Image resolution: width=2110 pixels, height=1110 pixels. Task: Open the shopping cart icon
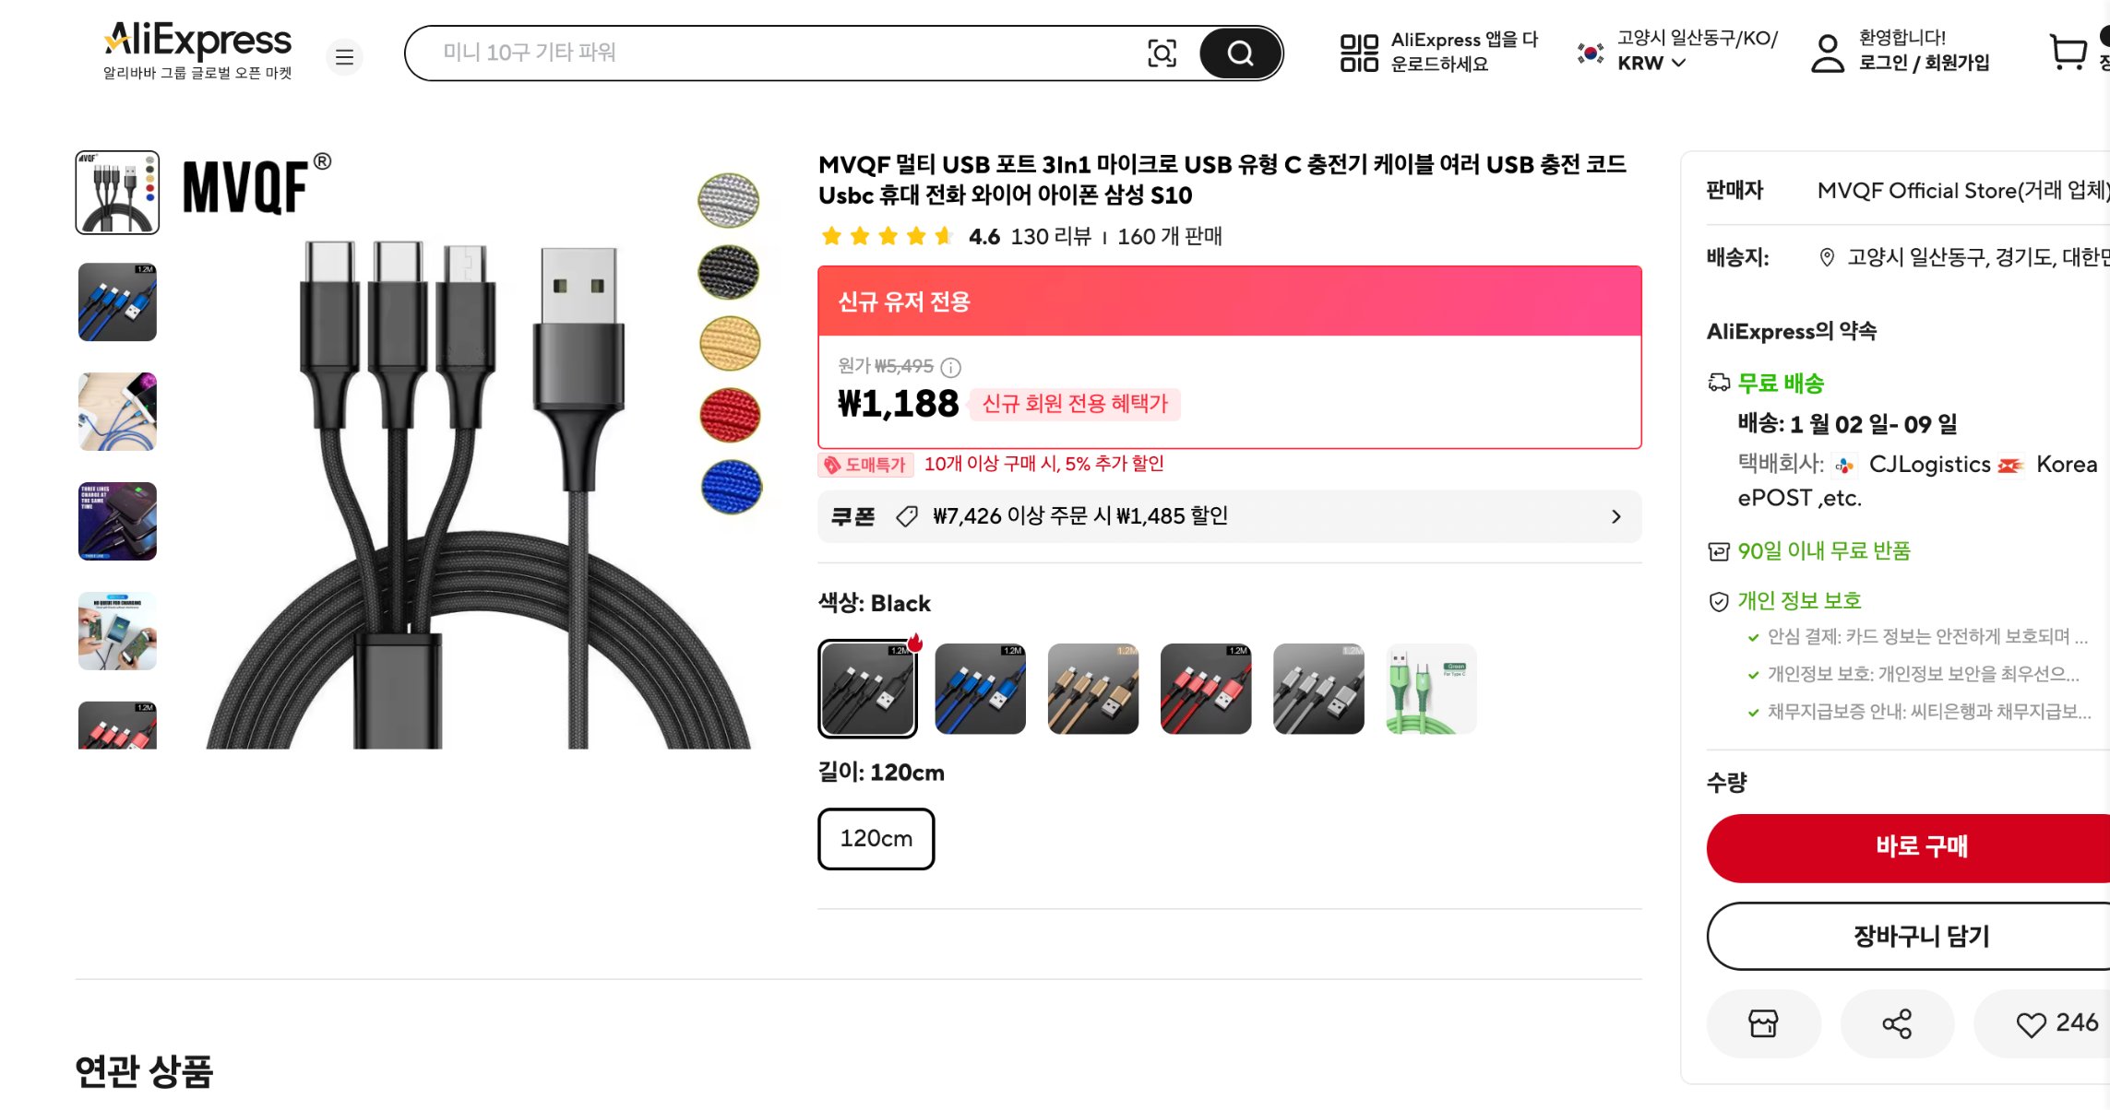[2067, 53]
